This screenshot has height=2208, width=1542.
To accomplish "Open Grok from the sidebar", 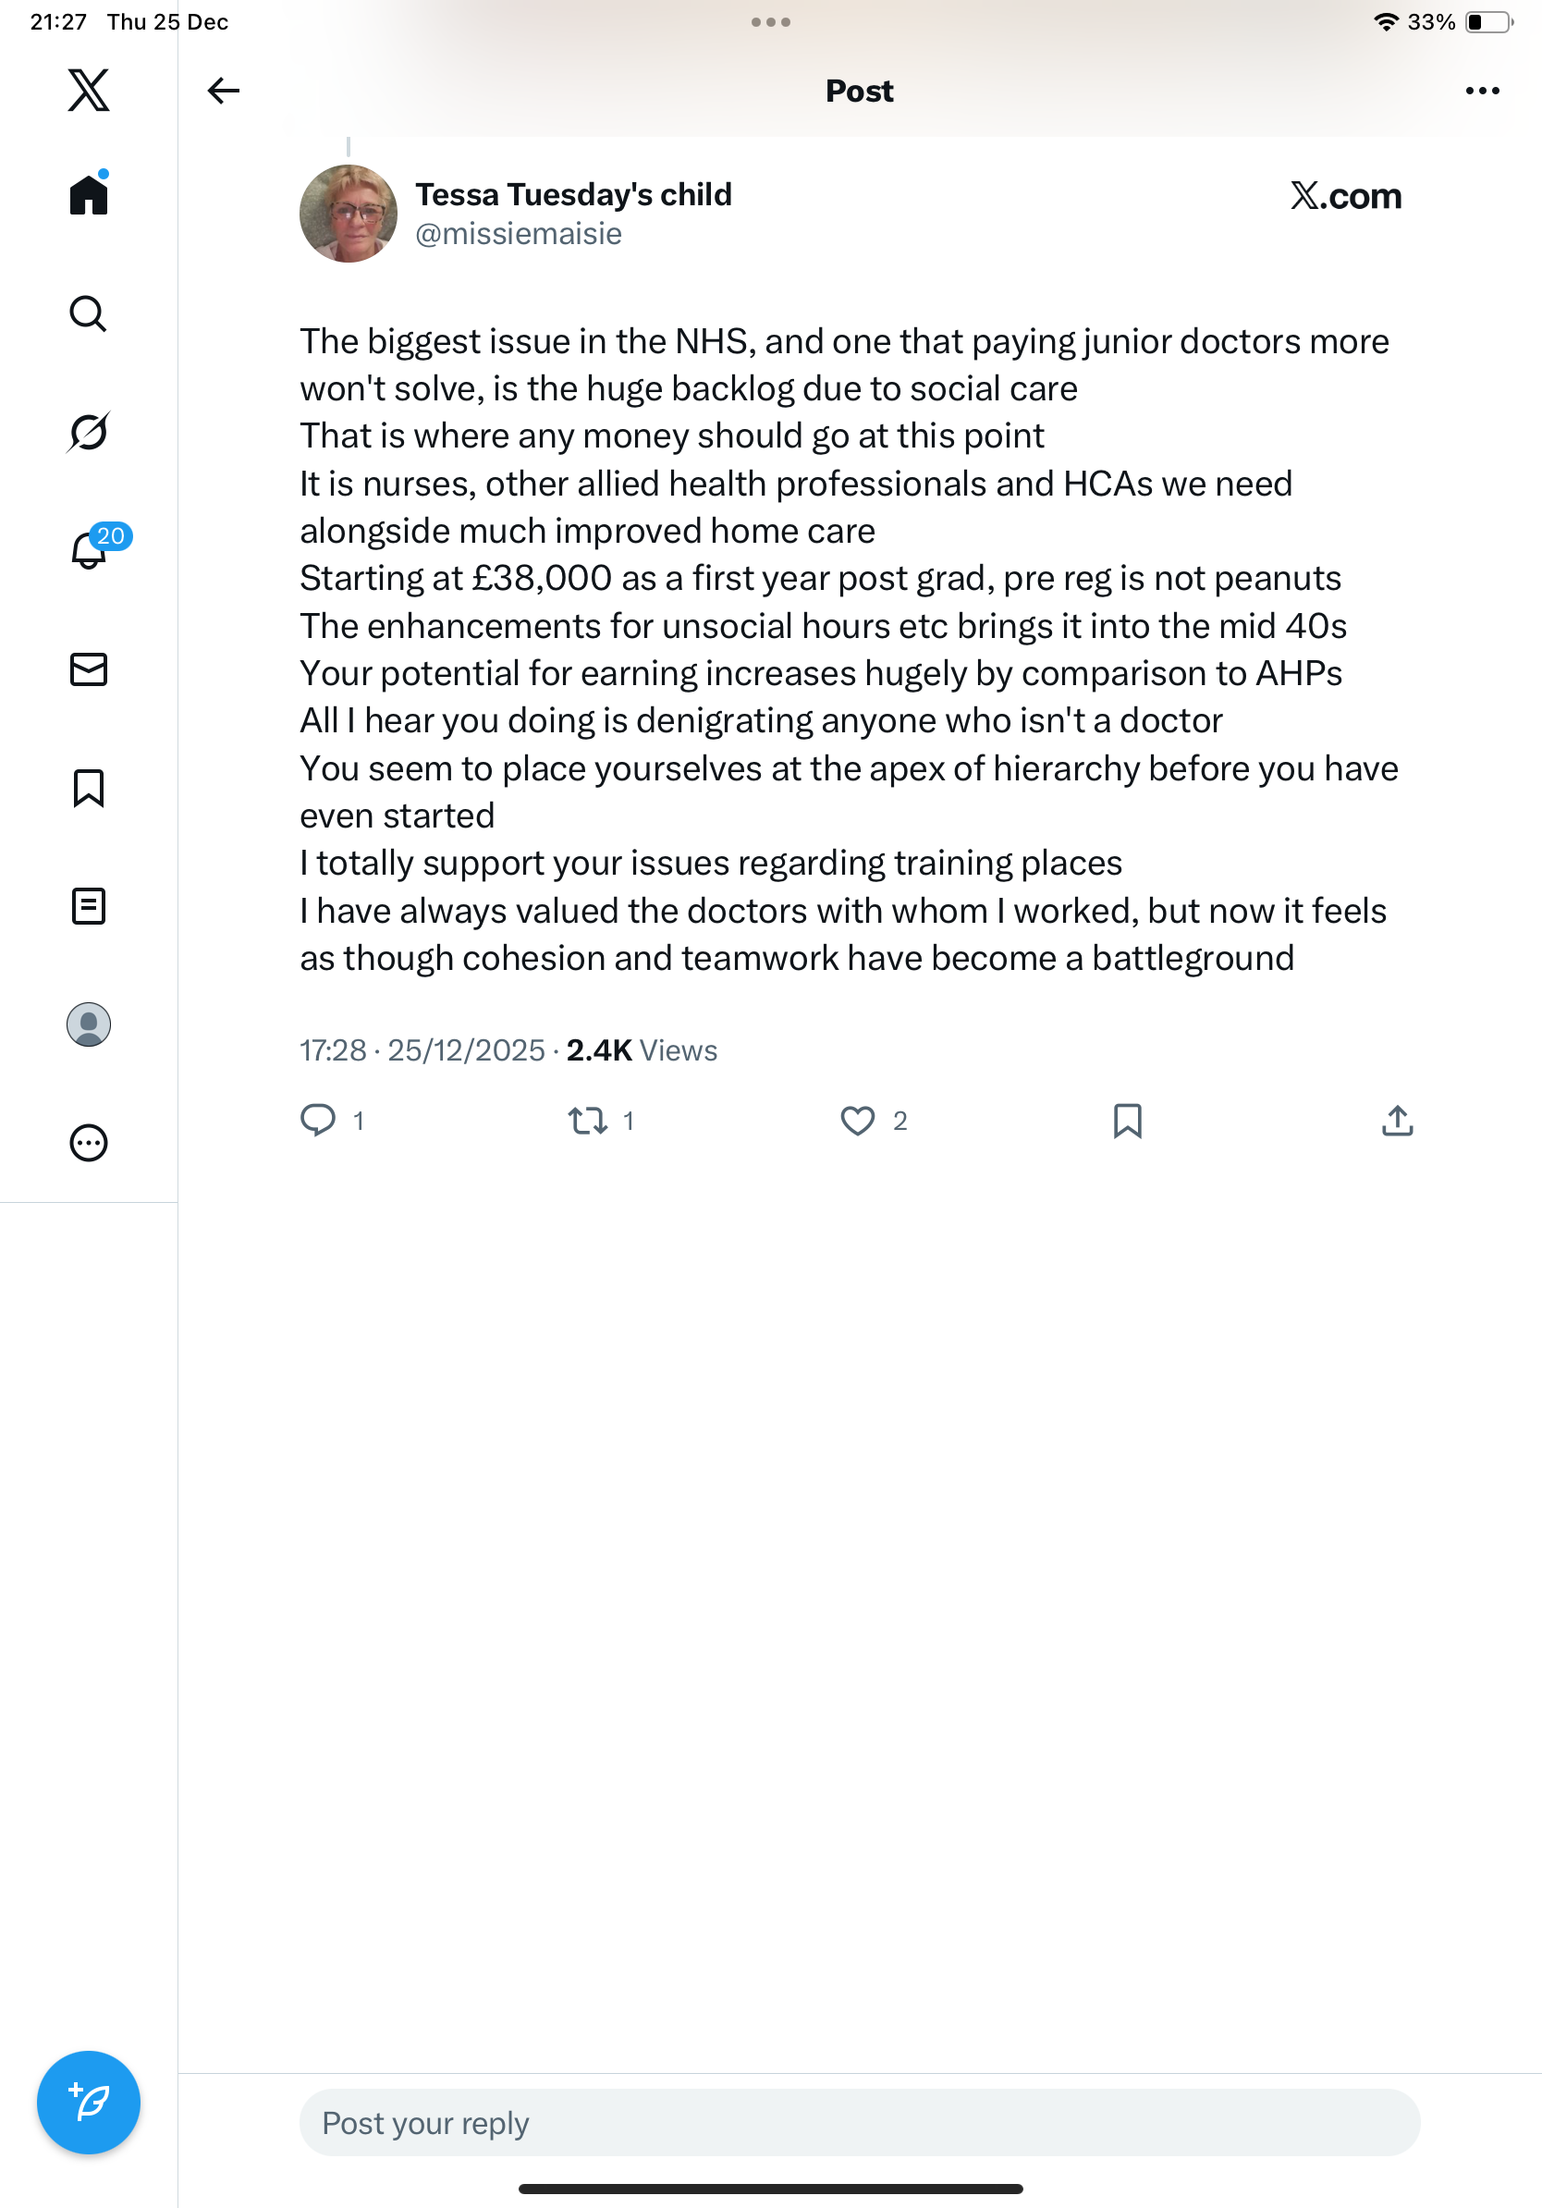I will 89,432.
